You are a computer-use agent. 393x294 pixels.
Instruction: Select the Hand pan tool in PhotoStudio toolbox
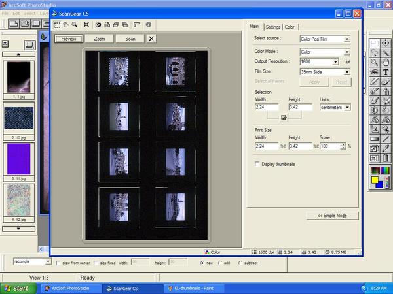[386, 63]
